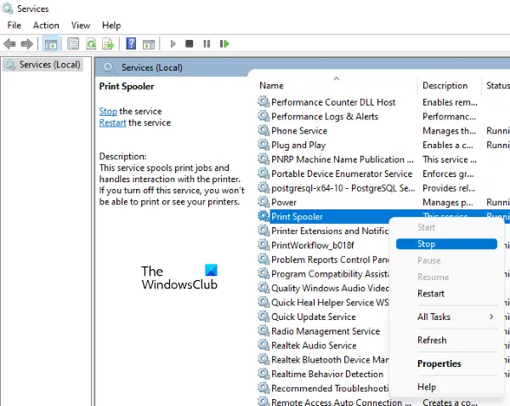510x406 pixels.
Task: Open the View menu
Action: [x=81, y=26]
